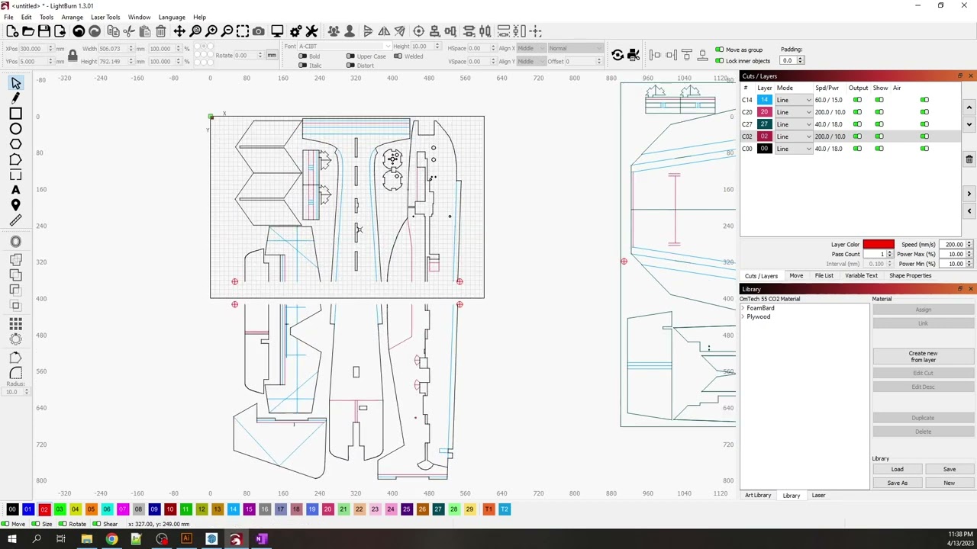Select the Create Text tool

coord(16,190)
